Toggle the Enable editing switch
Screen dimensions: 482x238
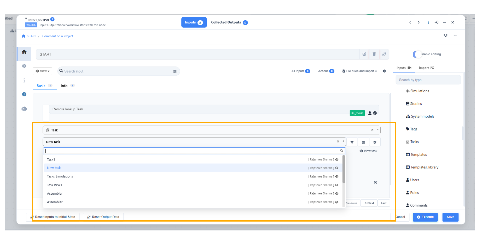(x=416, y=54)
